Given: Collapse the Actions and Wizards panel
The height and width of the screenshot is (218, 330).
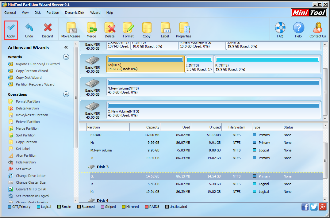Looking at the screenshot, I should [66, 48].
